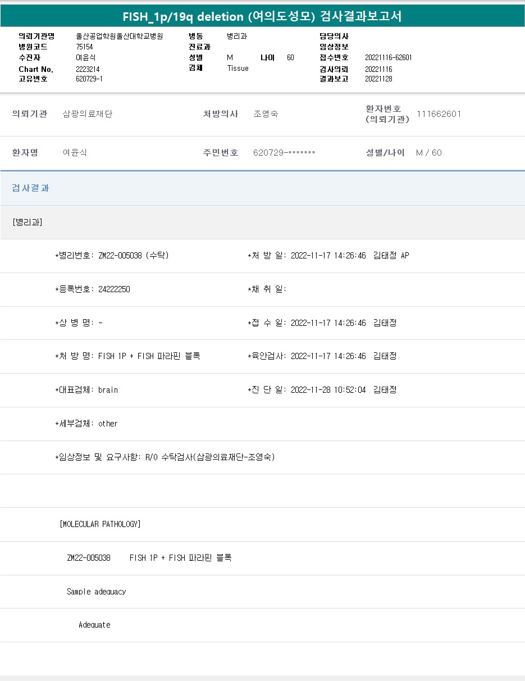Select the 'Adequate' result text

[94, 625]
